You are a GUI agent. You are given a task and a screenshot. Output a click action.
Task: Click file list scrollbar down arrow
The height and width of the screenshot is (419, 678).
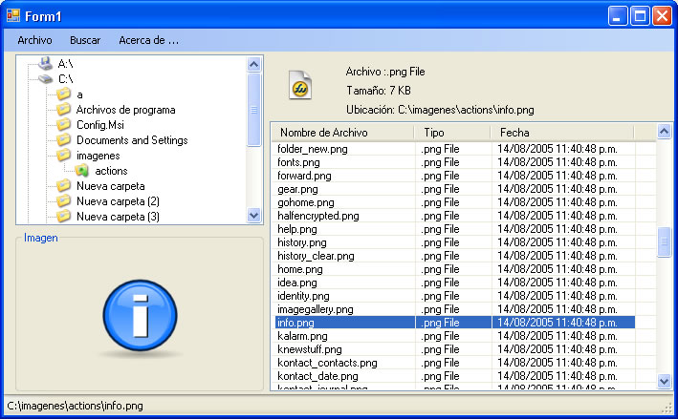pos(665,381)
